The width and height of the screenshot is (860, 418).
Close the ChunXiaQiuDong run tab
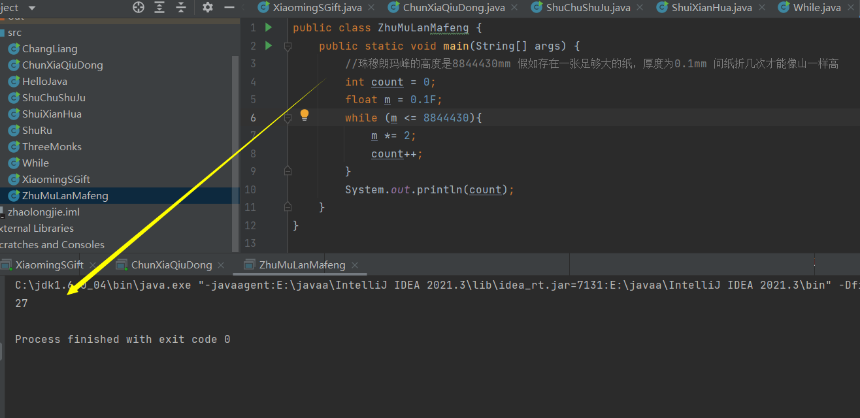click(221, 265)
